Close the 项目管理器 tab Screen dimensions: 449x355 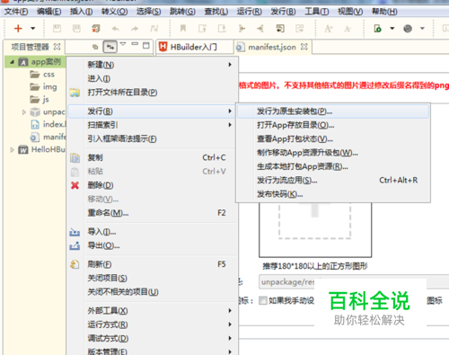tap(57, 47)
